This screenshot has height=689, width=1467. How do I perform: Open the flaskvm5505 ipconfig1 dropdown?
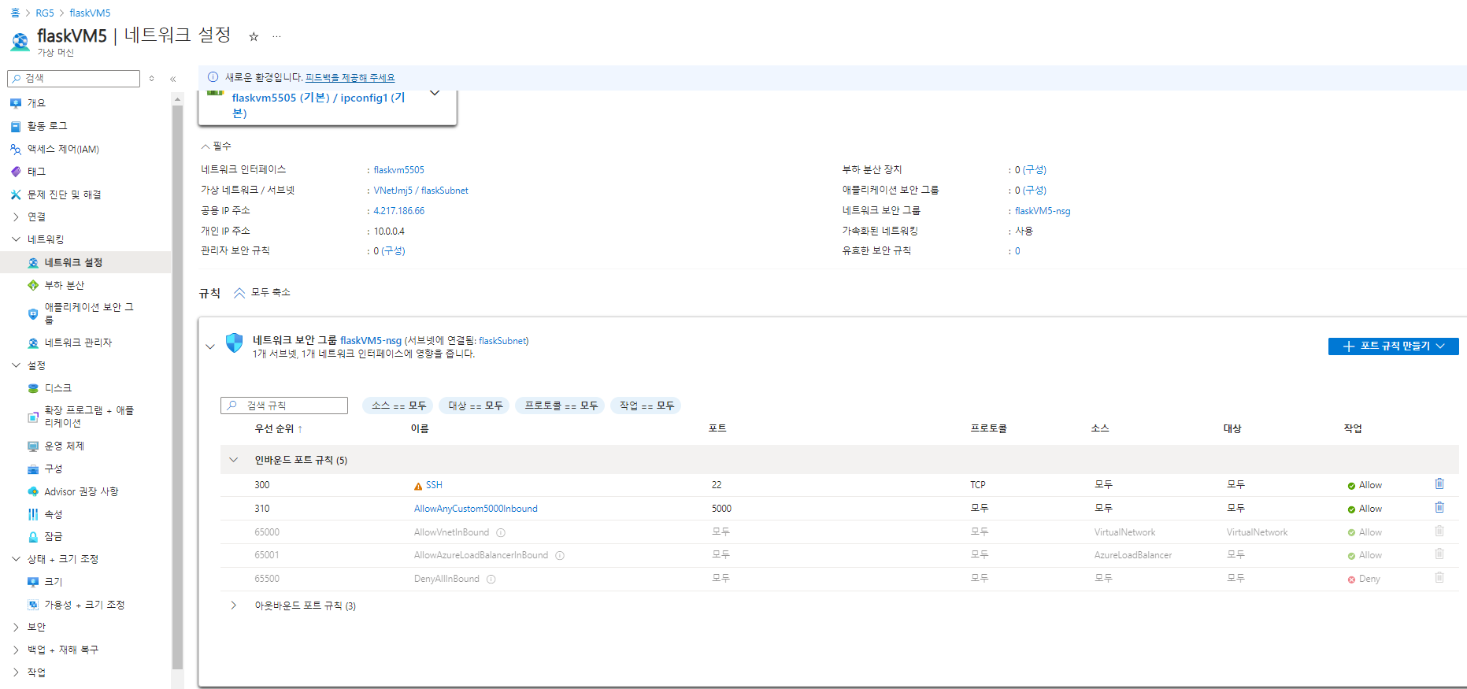435,93
